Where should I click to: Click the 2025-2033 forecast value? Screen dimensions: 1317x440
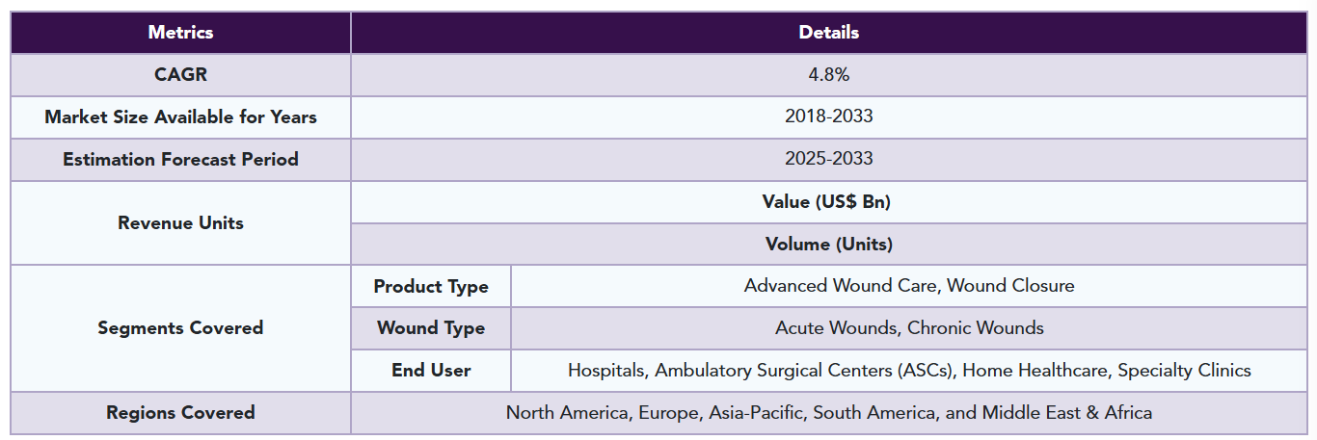pyautogui.click(x=829, y=159)
